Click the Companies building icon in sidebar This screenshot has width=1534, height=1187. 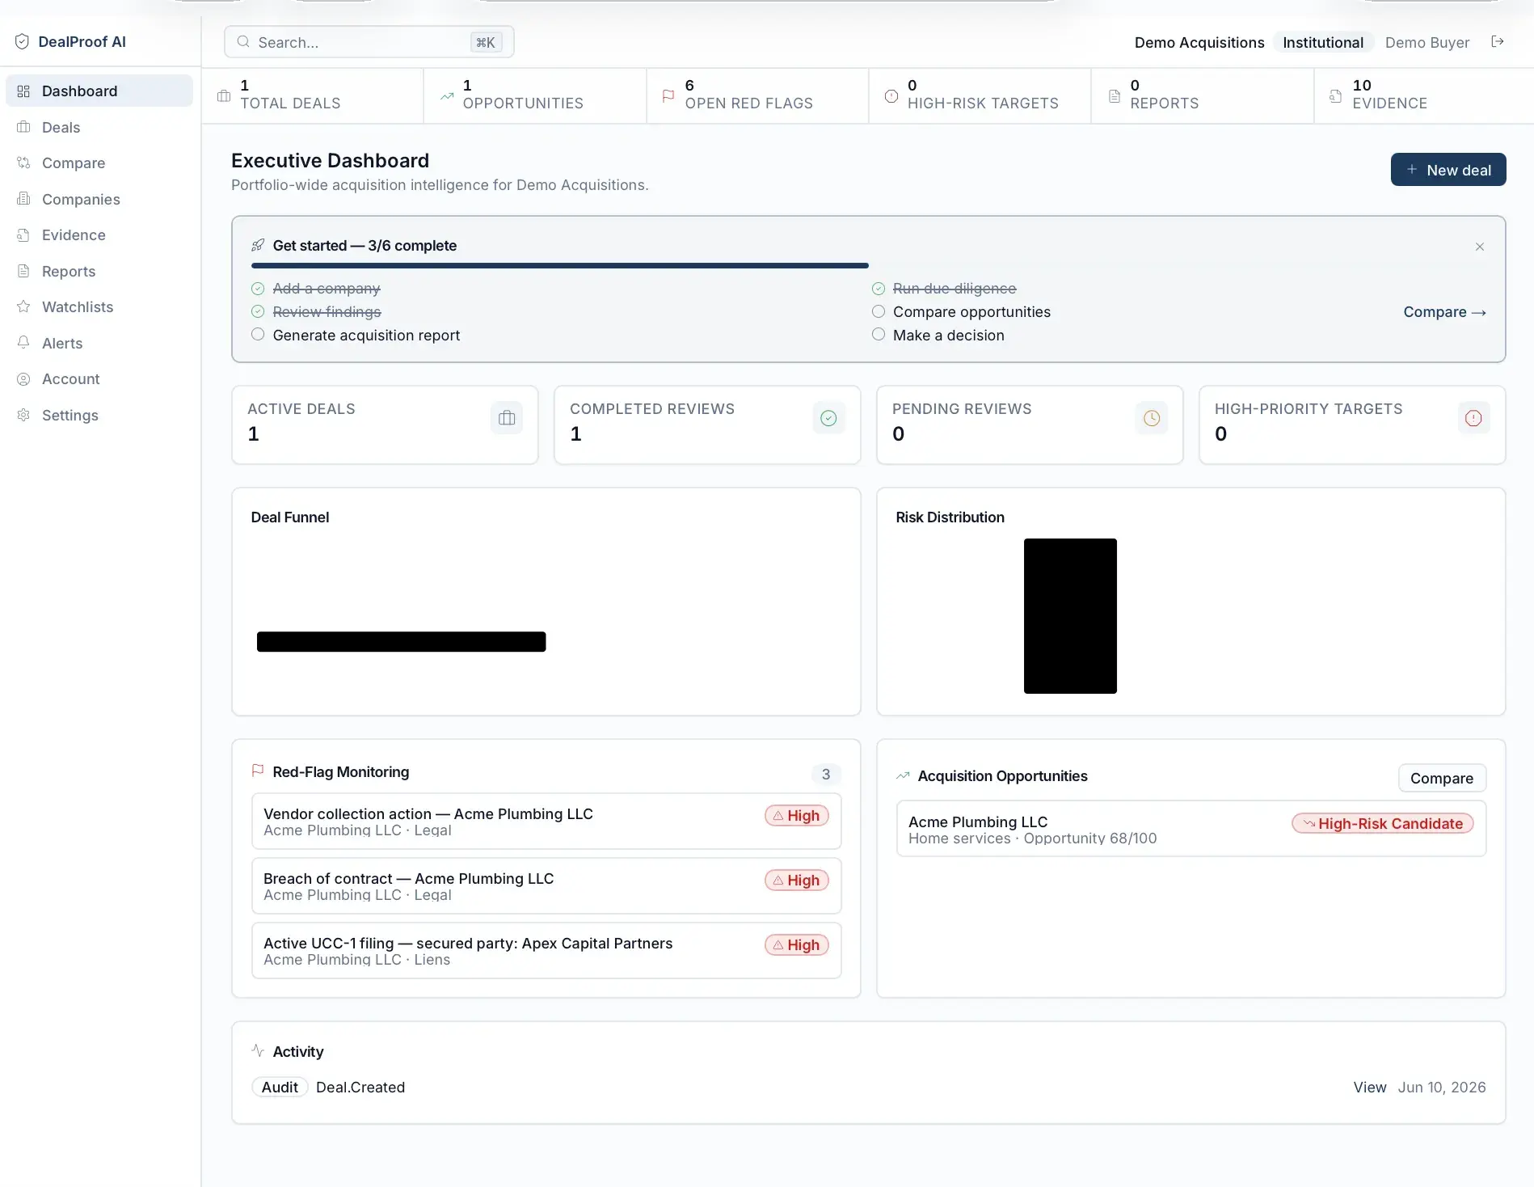point(23,199)
